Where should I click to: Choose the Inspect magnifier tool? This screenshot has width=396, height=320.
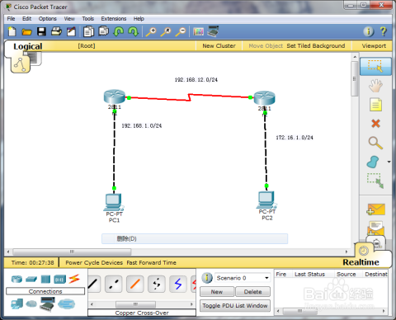pos(375,143)
